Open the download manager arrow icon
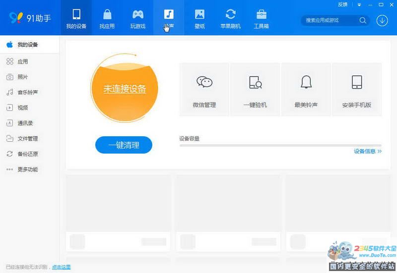This screenshot has height=273, width=397. pyautogui.click(x=382, y=20)
